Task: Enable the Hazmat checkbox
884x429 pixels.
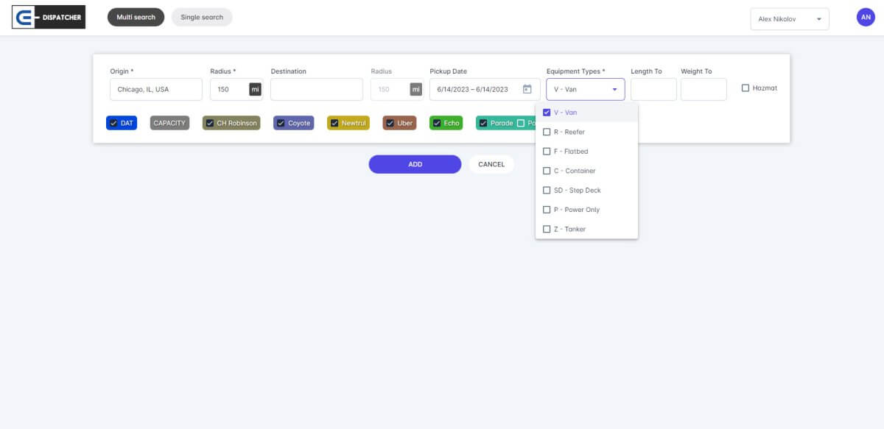Action: (x=746, y=88)
